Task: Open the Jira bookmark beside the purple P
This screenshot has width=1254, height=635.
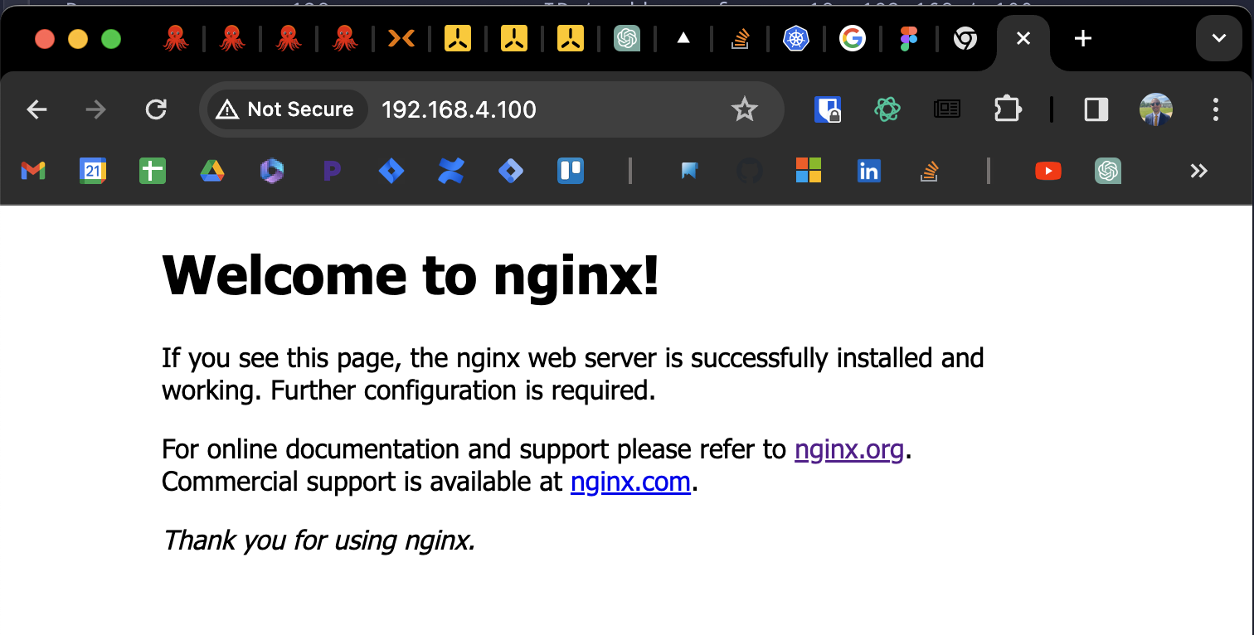Action: point(391,171)
